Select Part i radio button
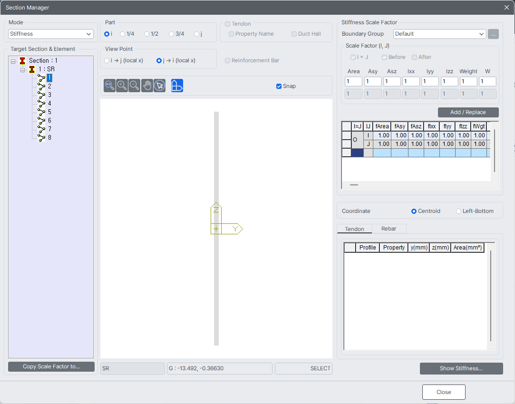The width and height of the screenshot is (515, 404). pyautogui.click(x=107, y=34)
